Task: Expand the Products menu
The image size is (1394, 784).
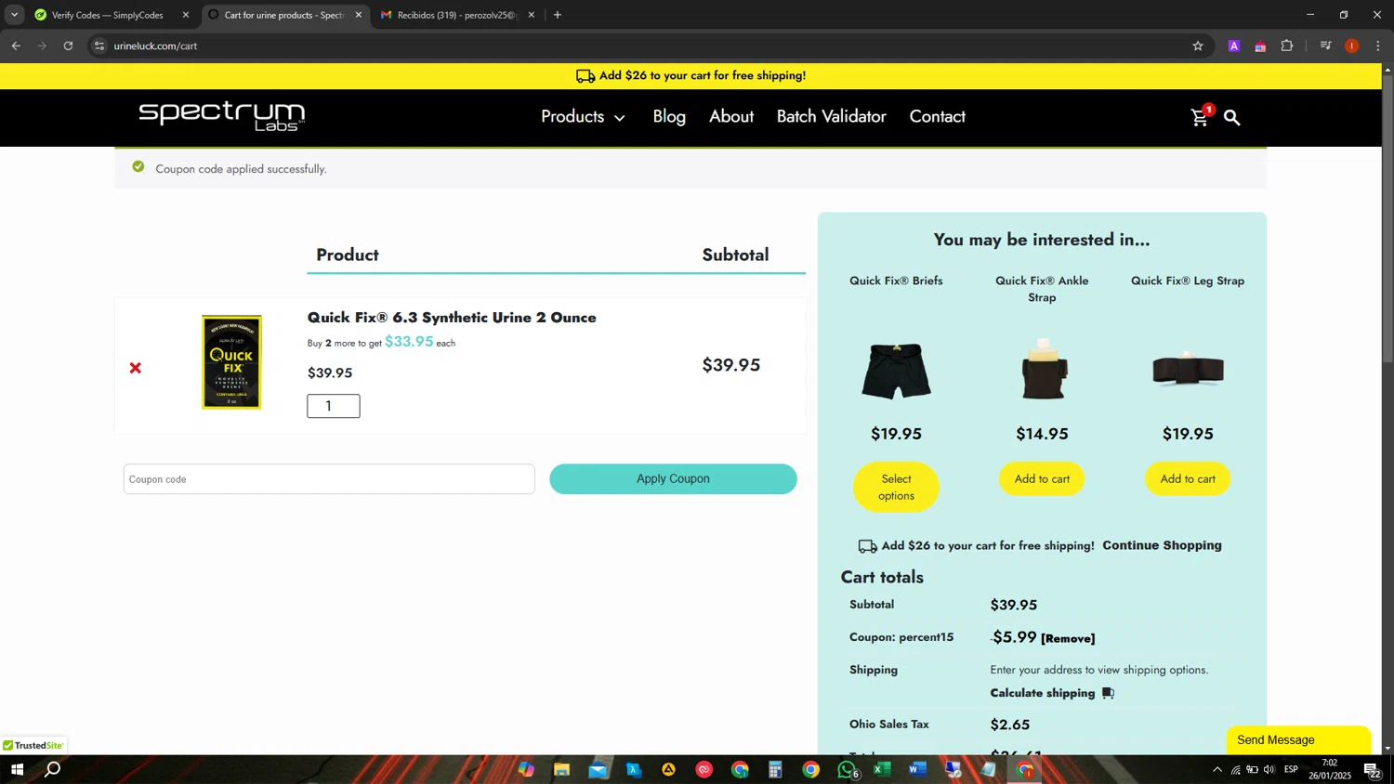Action: [583, 117]
